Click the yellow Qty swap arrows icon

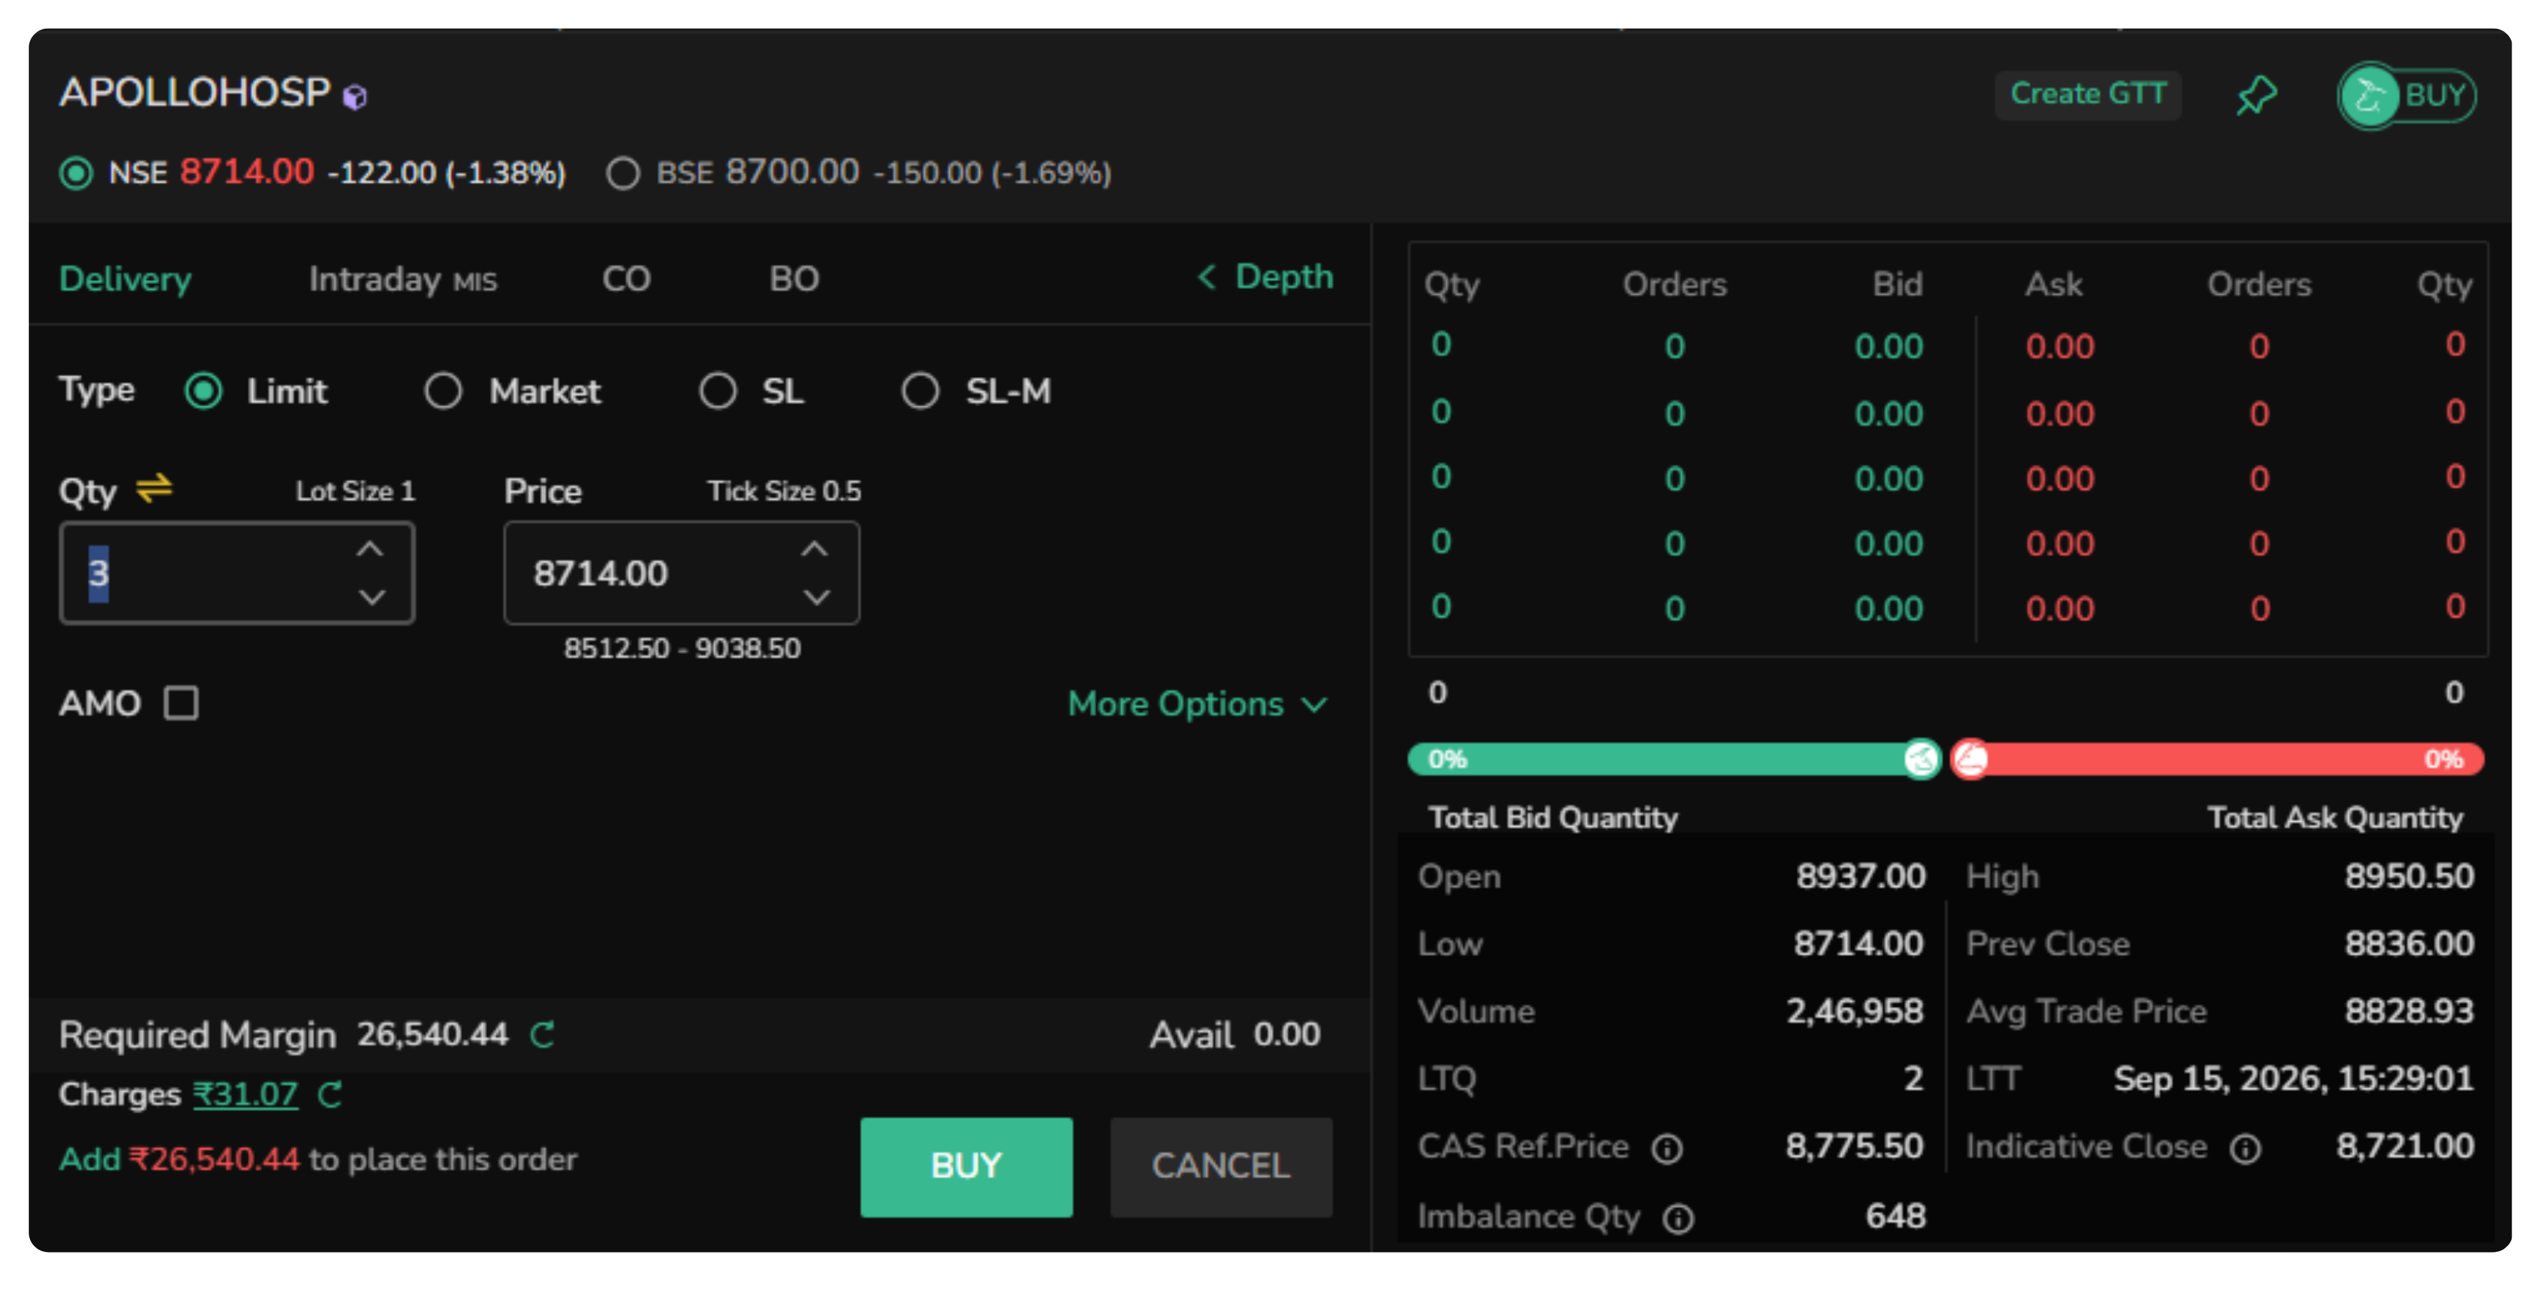pos(154,488)
